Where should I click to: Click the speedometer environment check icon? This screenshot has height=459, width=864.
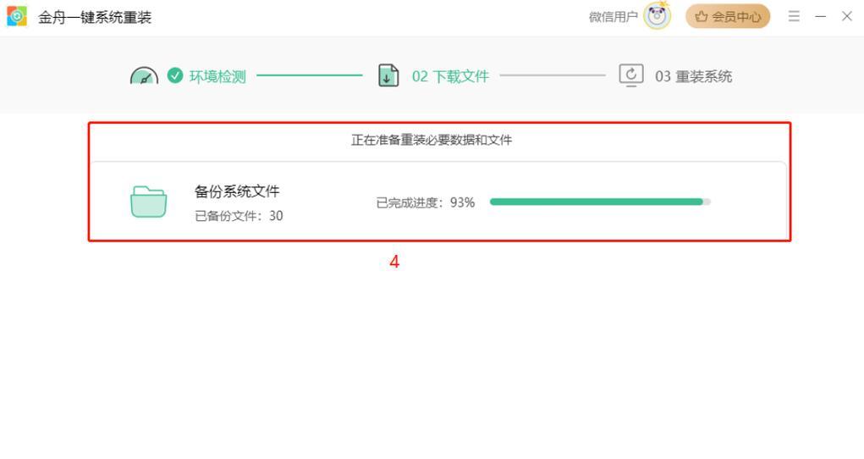point(145,76)
